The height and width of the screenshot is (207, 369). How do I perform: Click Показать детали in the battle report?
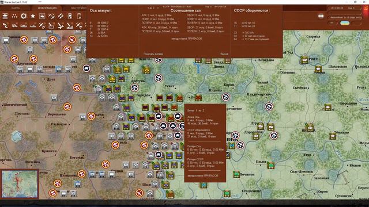tap(153, 54)
